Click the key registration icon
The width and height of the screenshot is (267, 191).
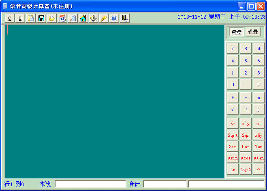[104, 18]
